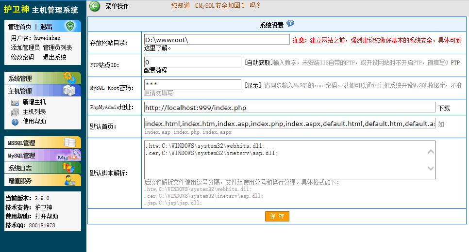Open 新增主机 in the sidebar
Screen dimensions: 469x252
coord(34,102)
